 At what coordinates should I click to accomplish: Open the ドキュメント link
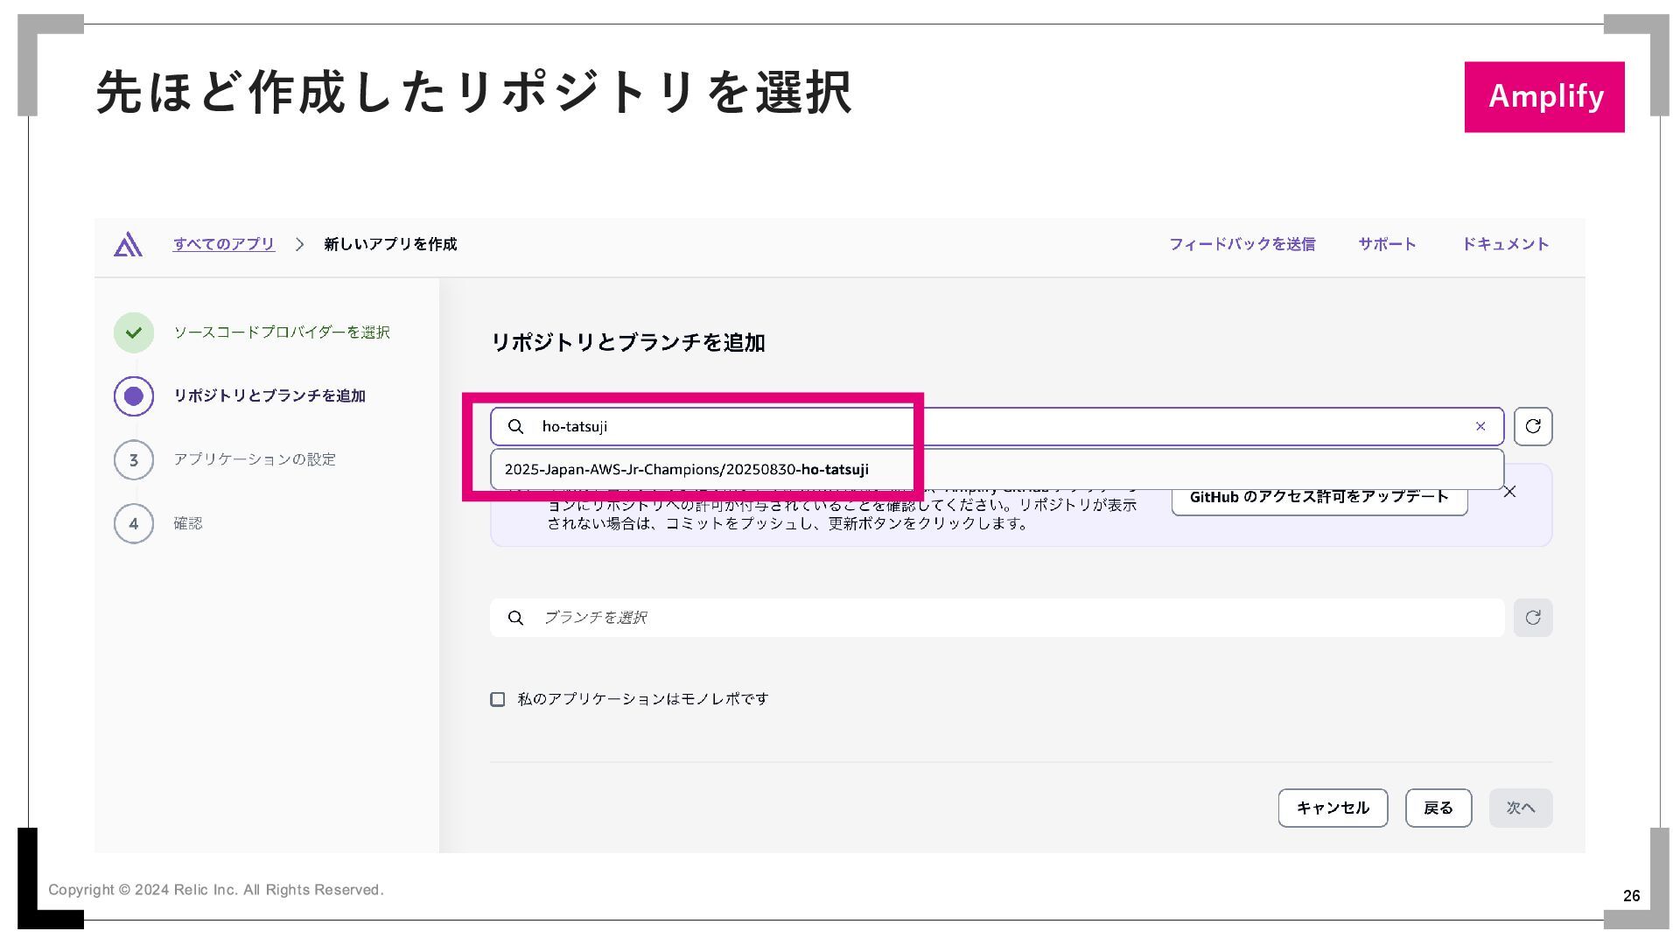click(1506, 244)
